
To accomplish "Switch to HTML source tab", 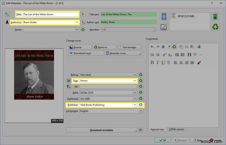I will 176,129.
